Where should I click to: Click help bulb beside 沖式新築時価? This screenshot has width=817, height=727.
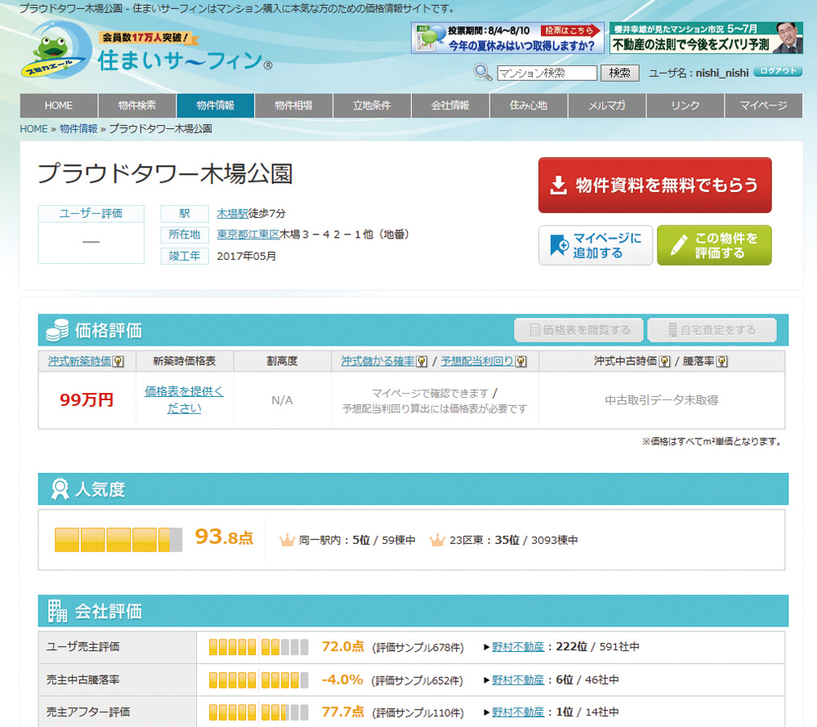118,361
